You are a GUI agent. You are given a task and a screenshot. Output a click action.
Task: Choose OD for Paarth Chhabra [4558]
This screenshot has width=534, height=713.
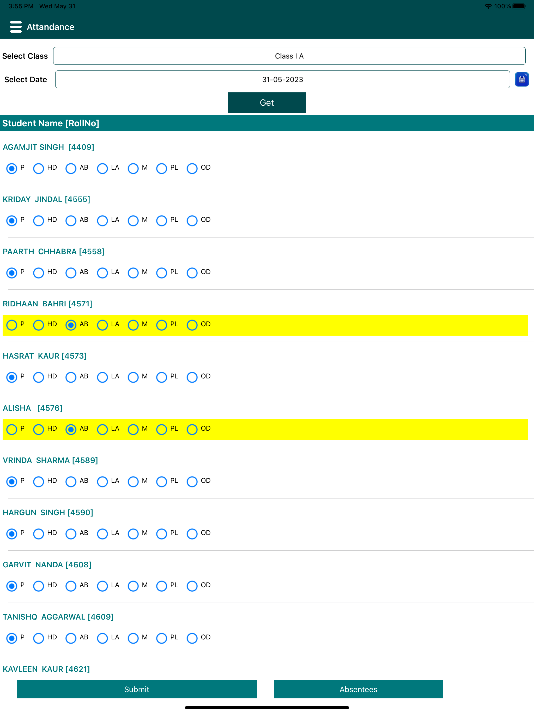192,273
